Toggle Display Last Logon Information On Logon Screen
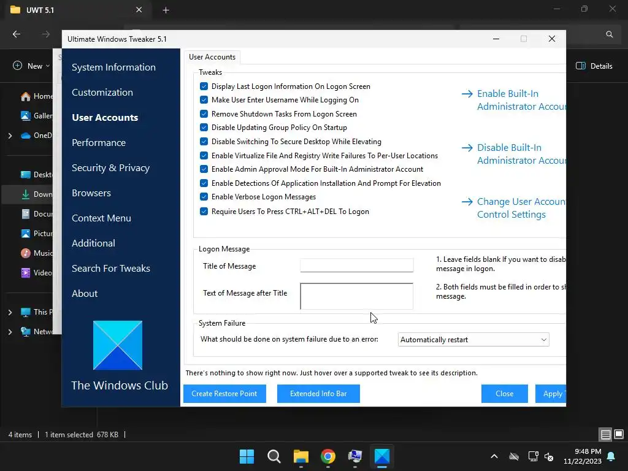Viewport: 628px width, 471px height. click(x=204, y=86)
